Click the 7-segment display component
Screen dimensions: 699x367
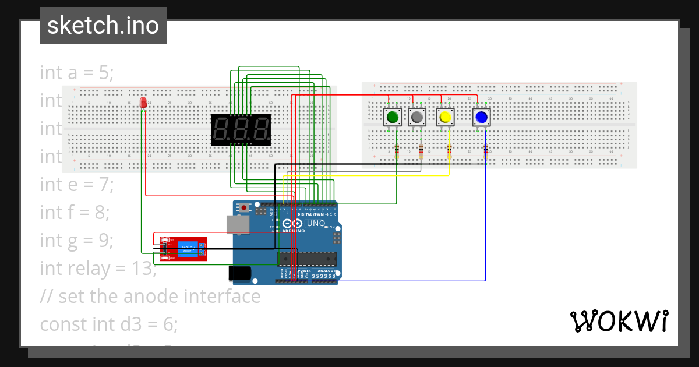[x=240, y=128]
